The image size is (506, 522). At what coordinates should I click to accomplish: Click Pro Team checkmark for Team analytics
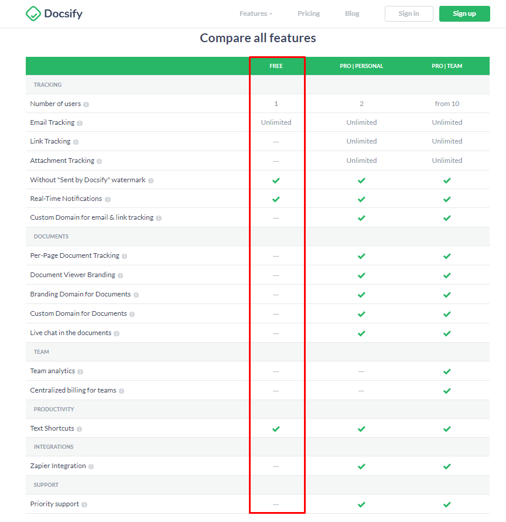[447, 371]
